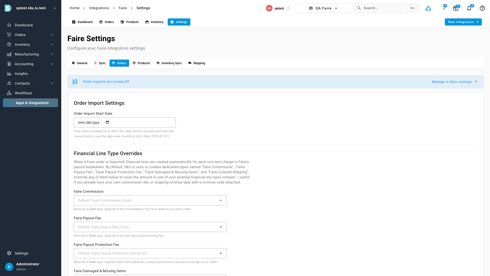This screenshot has width=490, height=276.
Task: Click the Dashboard home icon in sidebar
Action: click(x=9, y=25)
